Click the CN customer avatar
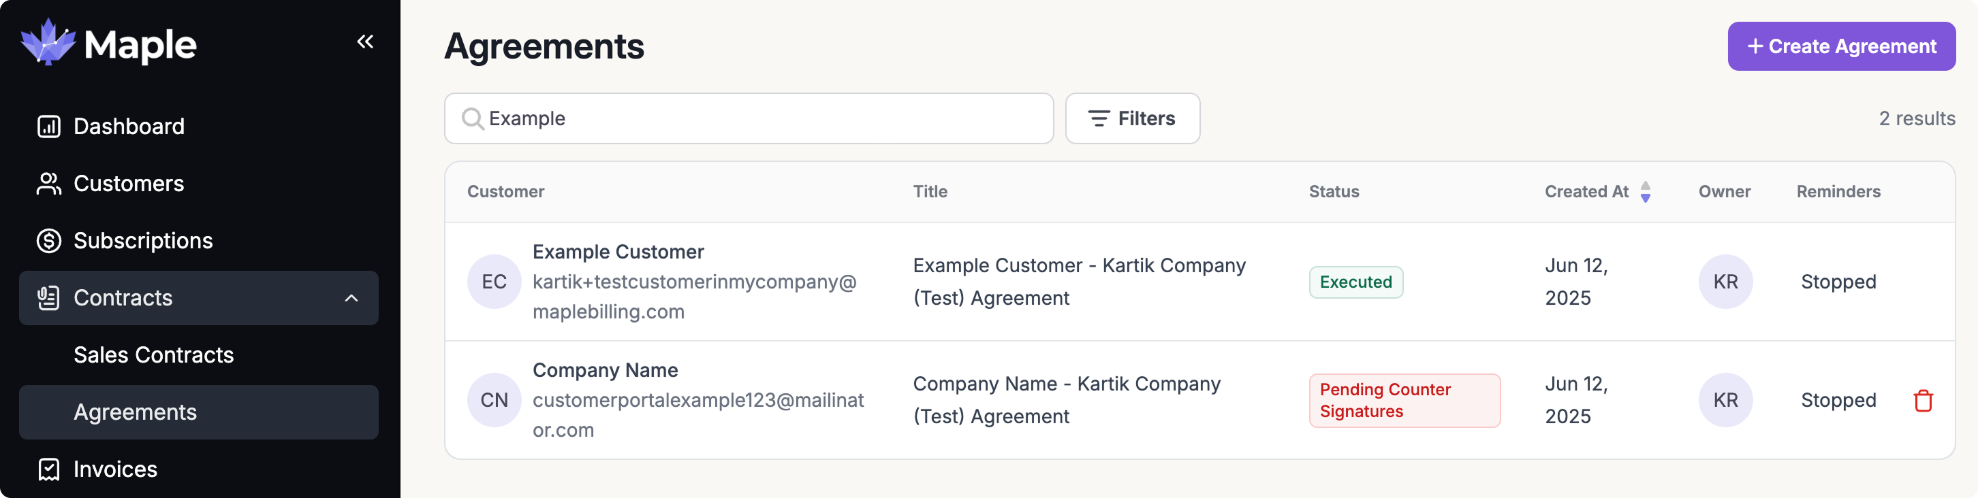 pos(494,400)
